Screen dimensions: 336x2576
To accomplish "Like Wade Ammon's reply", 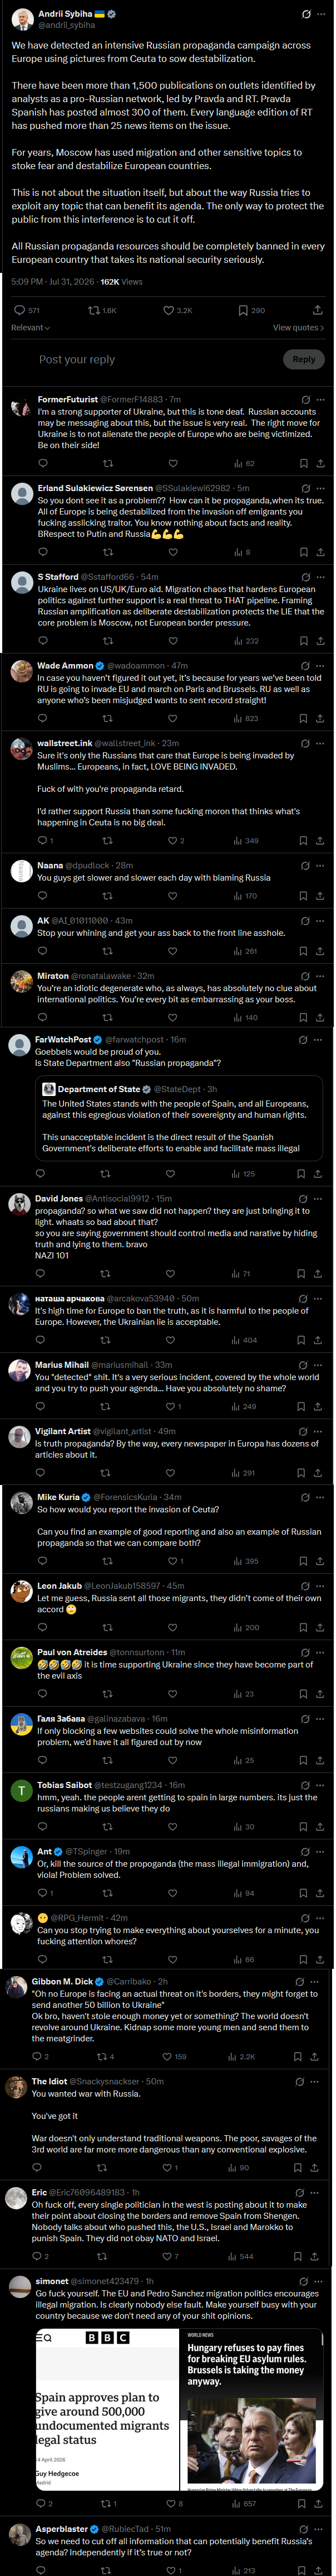I will [x=172, y=718].
